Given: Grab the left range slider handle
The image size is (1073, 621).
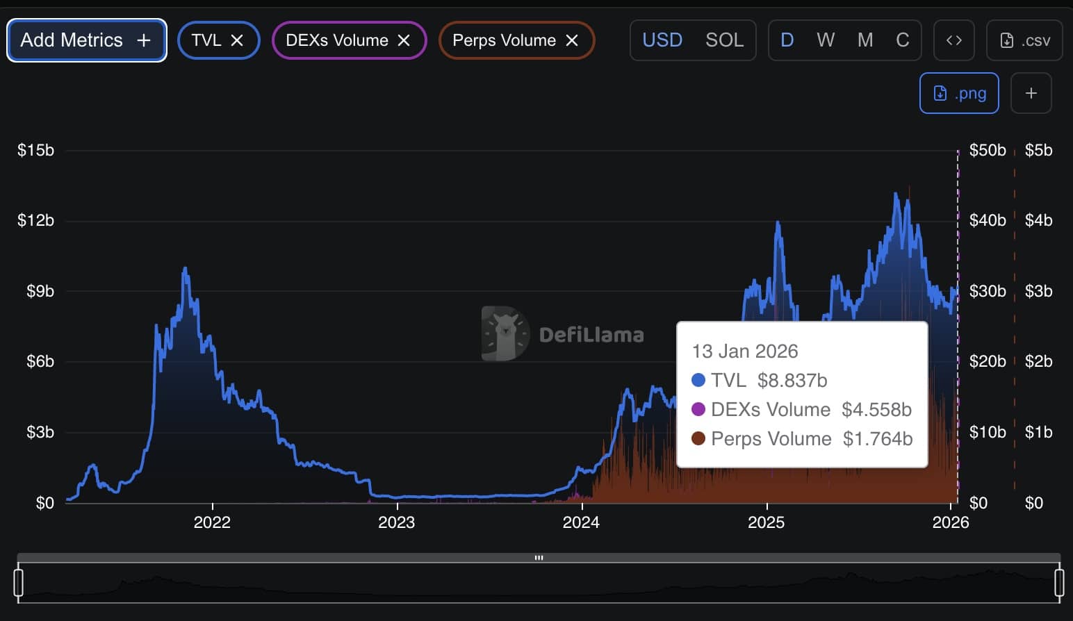Looking at the screenshot, I should click(x=19, y=582).
